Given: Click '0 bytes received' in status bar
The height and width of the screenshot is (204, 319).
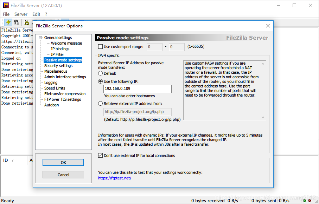Looking at the screenshot, I should pyautogui.click(x=208, y=201).
